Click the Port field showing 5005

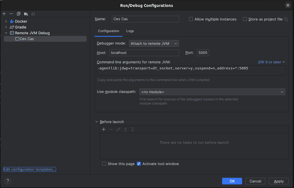click(203, 53)
